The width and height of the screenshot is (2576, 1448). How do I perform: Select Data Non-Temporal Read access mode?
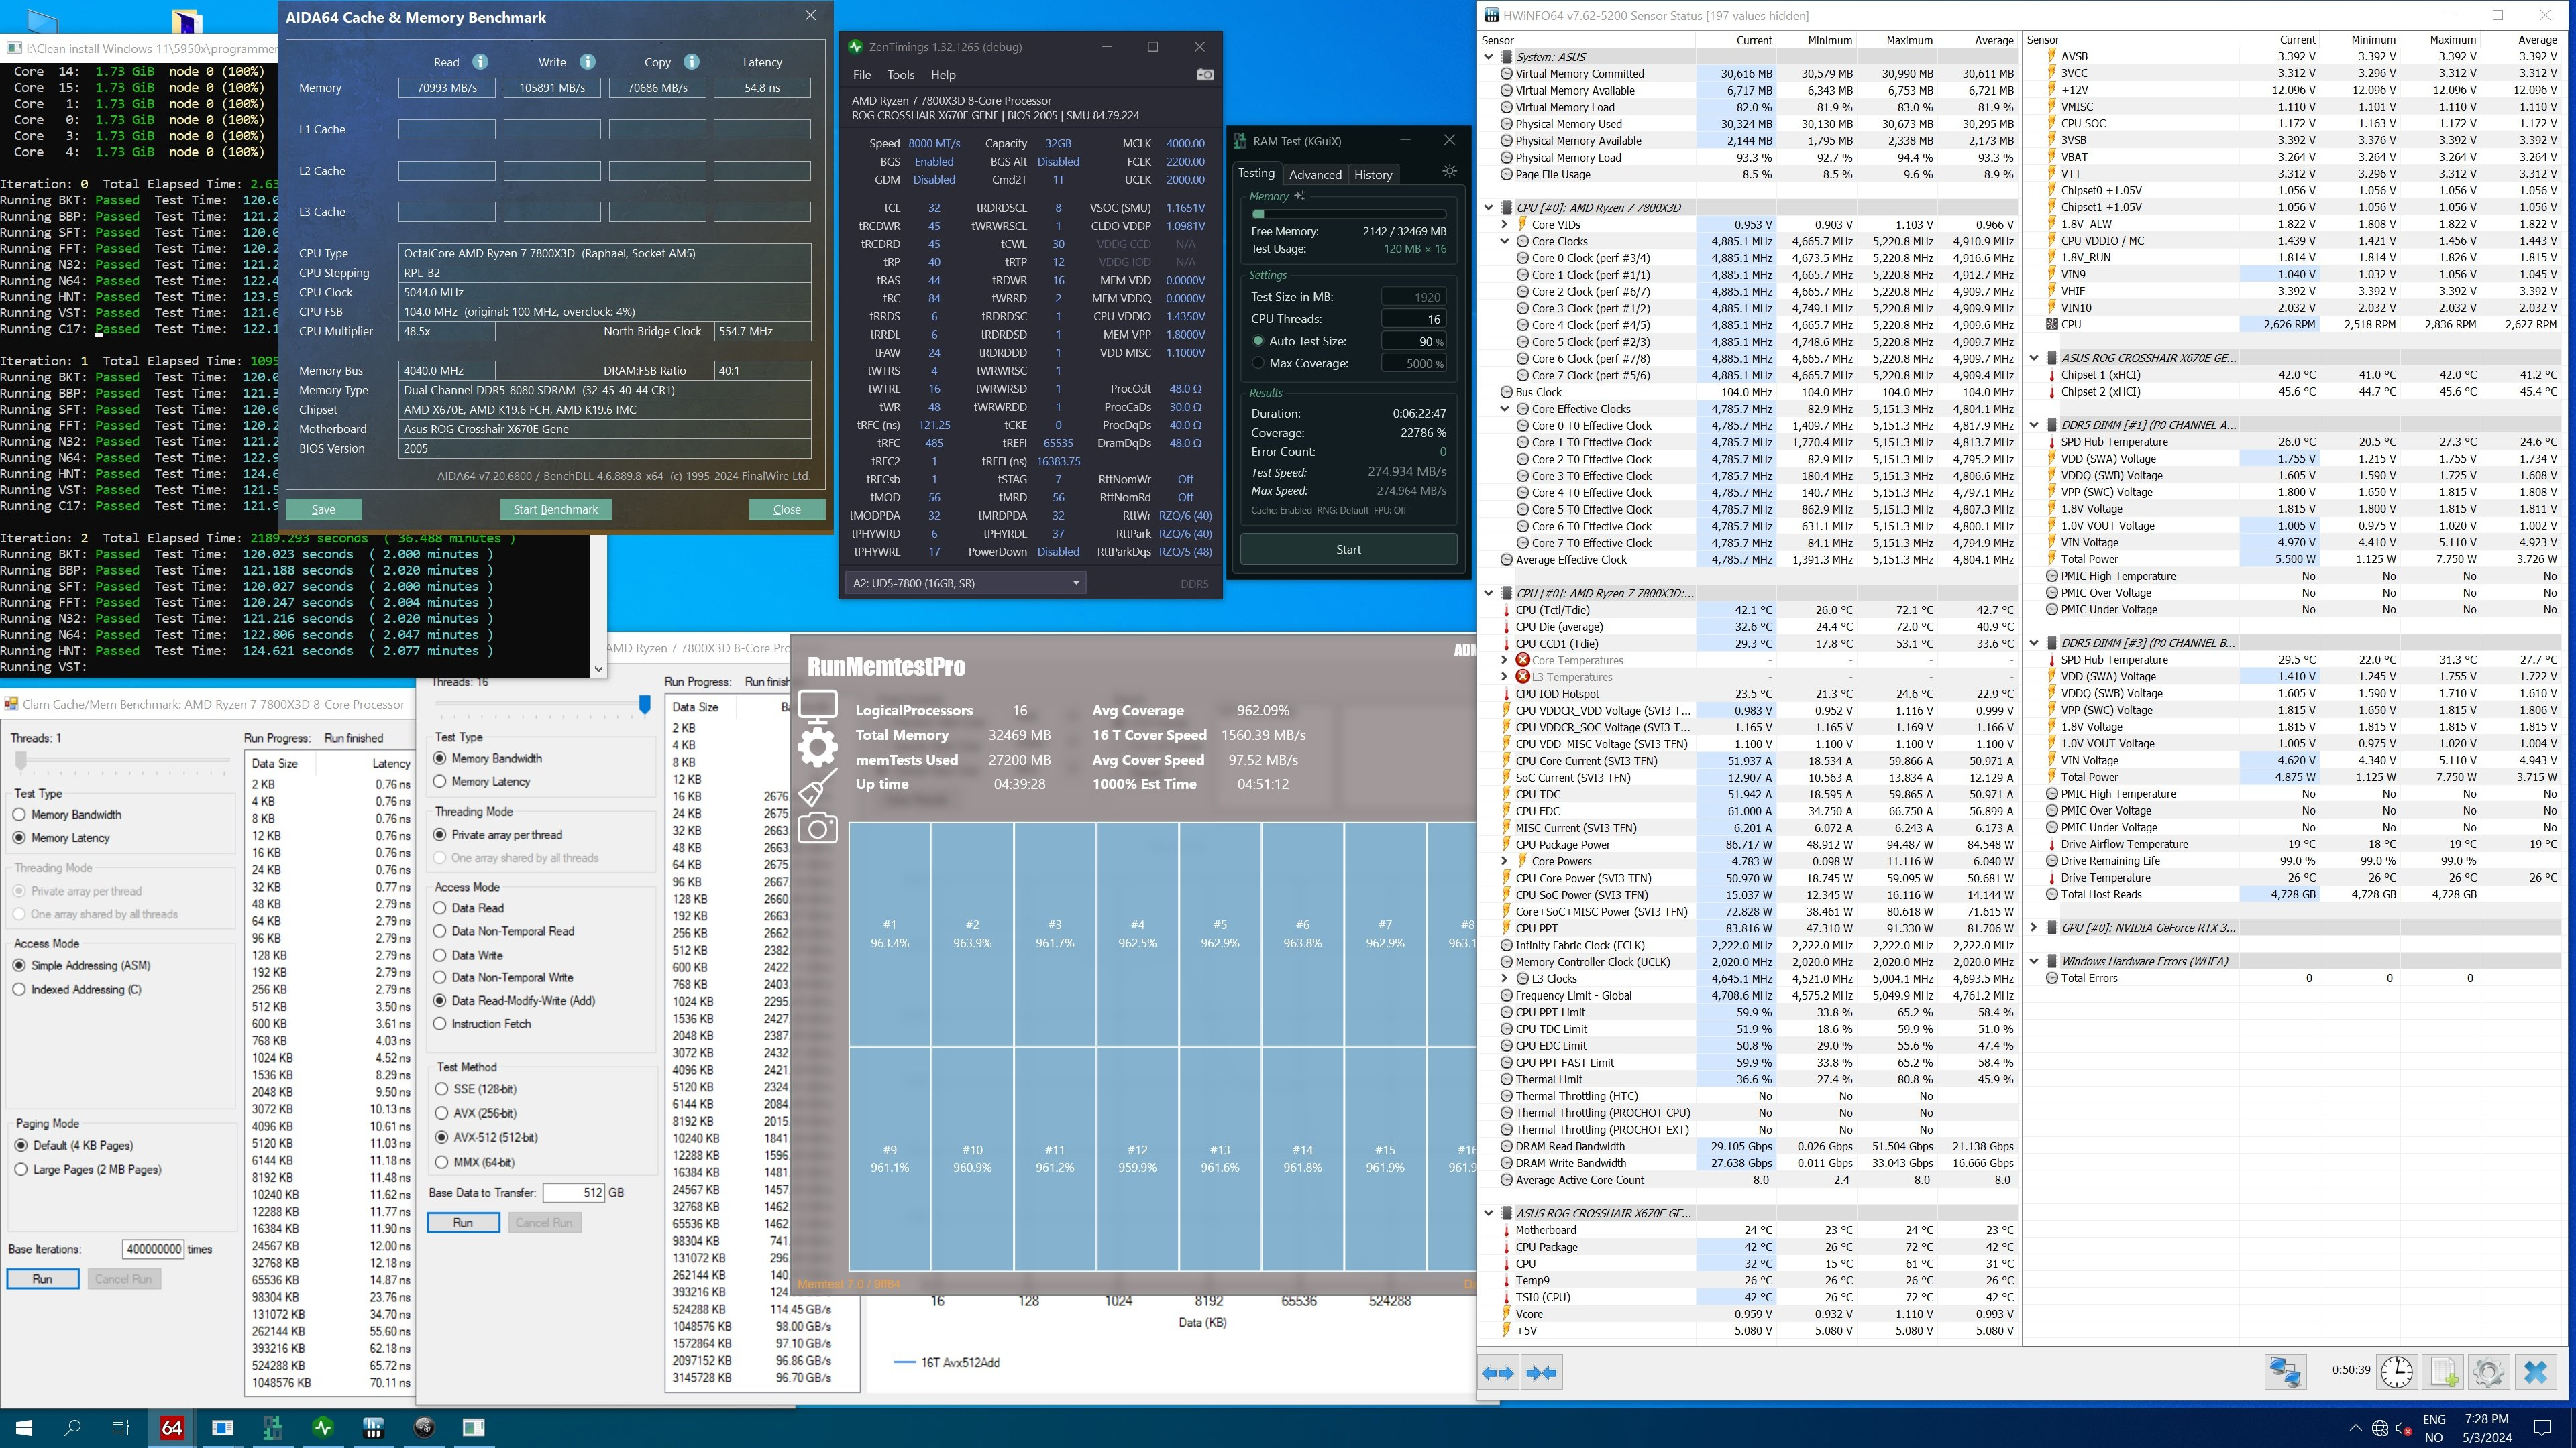[503, 931]
